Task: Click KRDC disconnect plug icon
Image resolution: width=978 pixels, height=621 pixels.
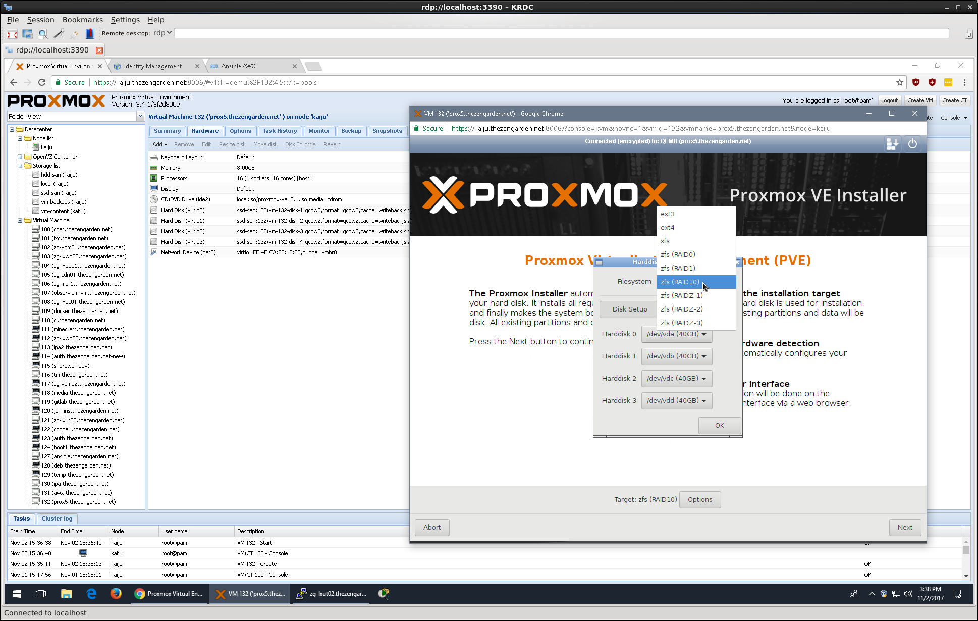Action: pyautogui.click(x=75, y=34)
